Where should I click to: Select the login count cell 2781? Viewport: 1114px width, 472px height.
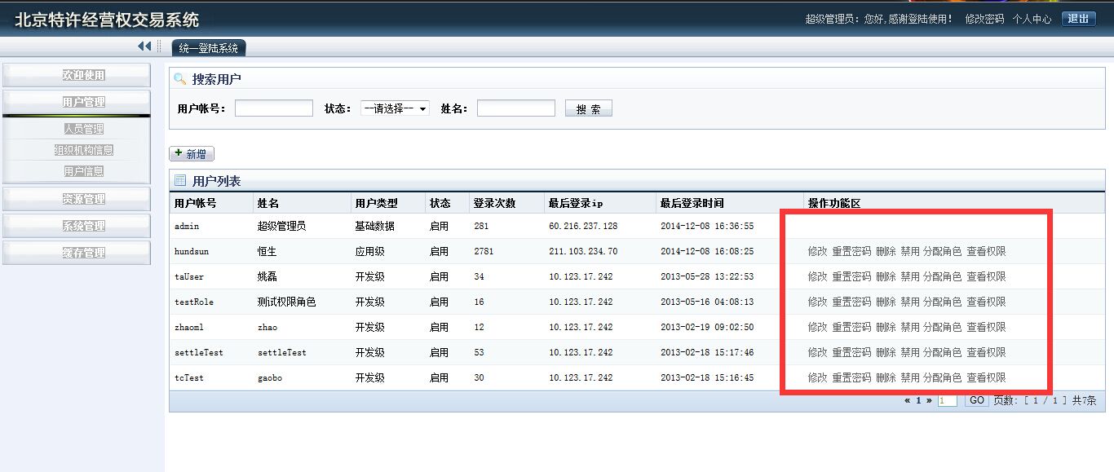(x=484, y=251)
